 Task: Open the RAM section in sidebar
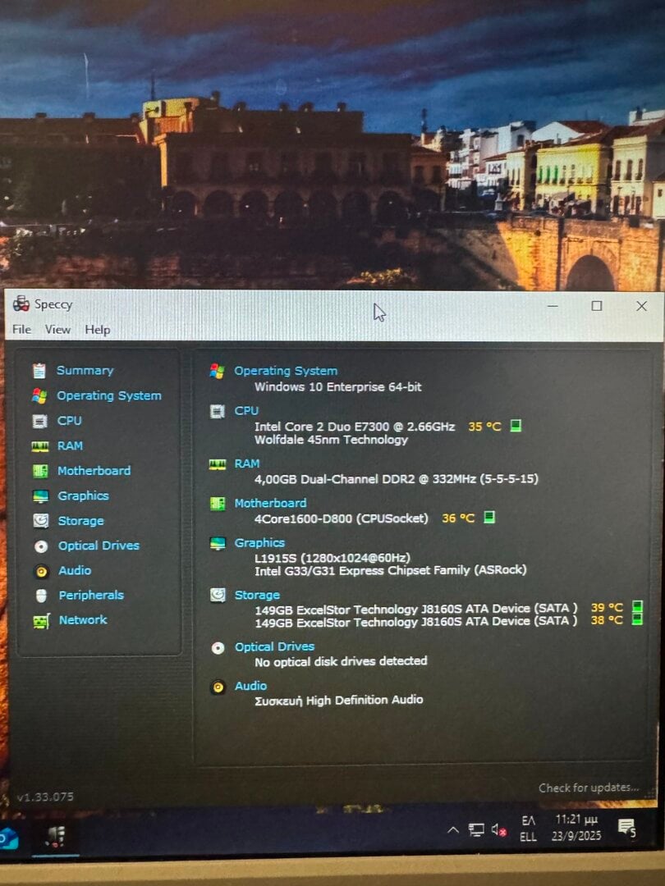pyautogui.click(x=70, y=445)
